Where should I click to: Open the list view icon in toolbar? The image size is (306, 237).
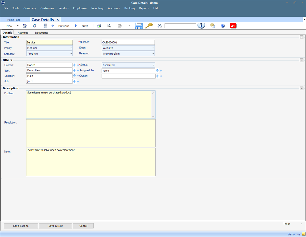tap(45, 26)
